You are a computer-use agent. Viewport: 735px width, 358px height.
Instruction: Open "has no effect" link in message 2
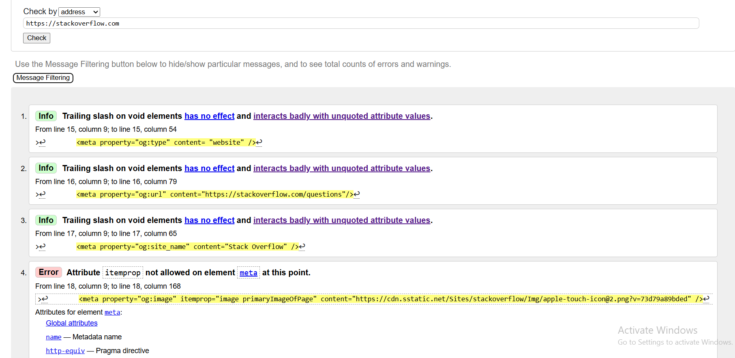click(x=209, y=168)
